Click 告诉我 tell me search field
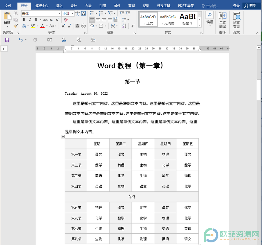 [x=210, y=6]
